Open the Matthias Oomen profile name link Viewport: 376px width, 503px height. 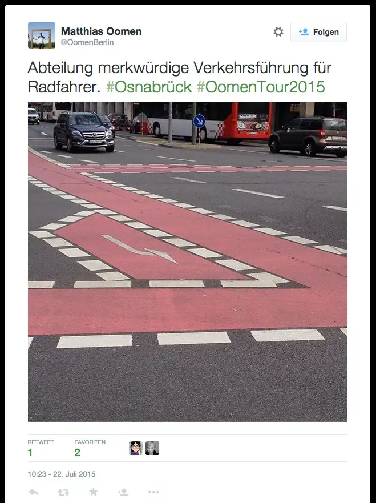click(102, 31)
